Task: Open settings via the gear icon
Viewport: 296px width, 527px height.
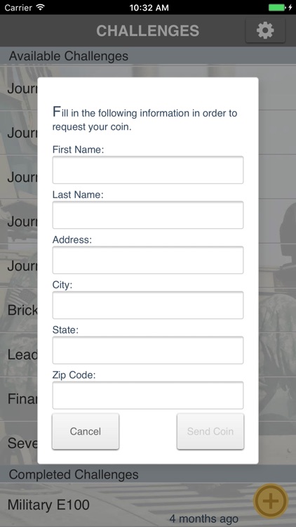Action: coord(265,31)
